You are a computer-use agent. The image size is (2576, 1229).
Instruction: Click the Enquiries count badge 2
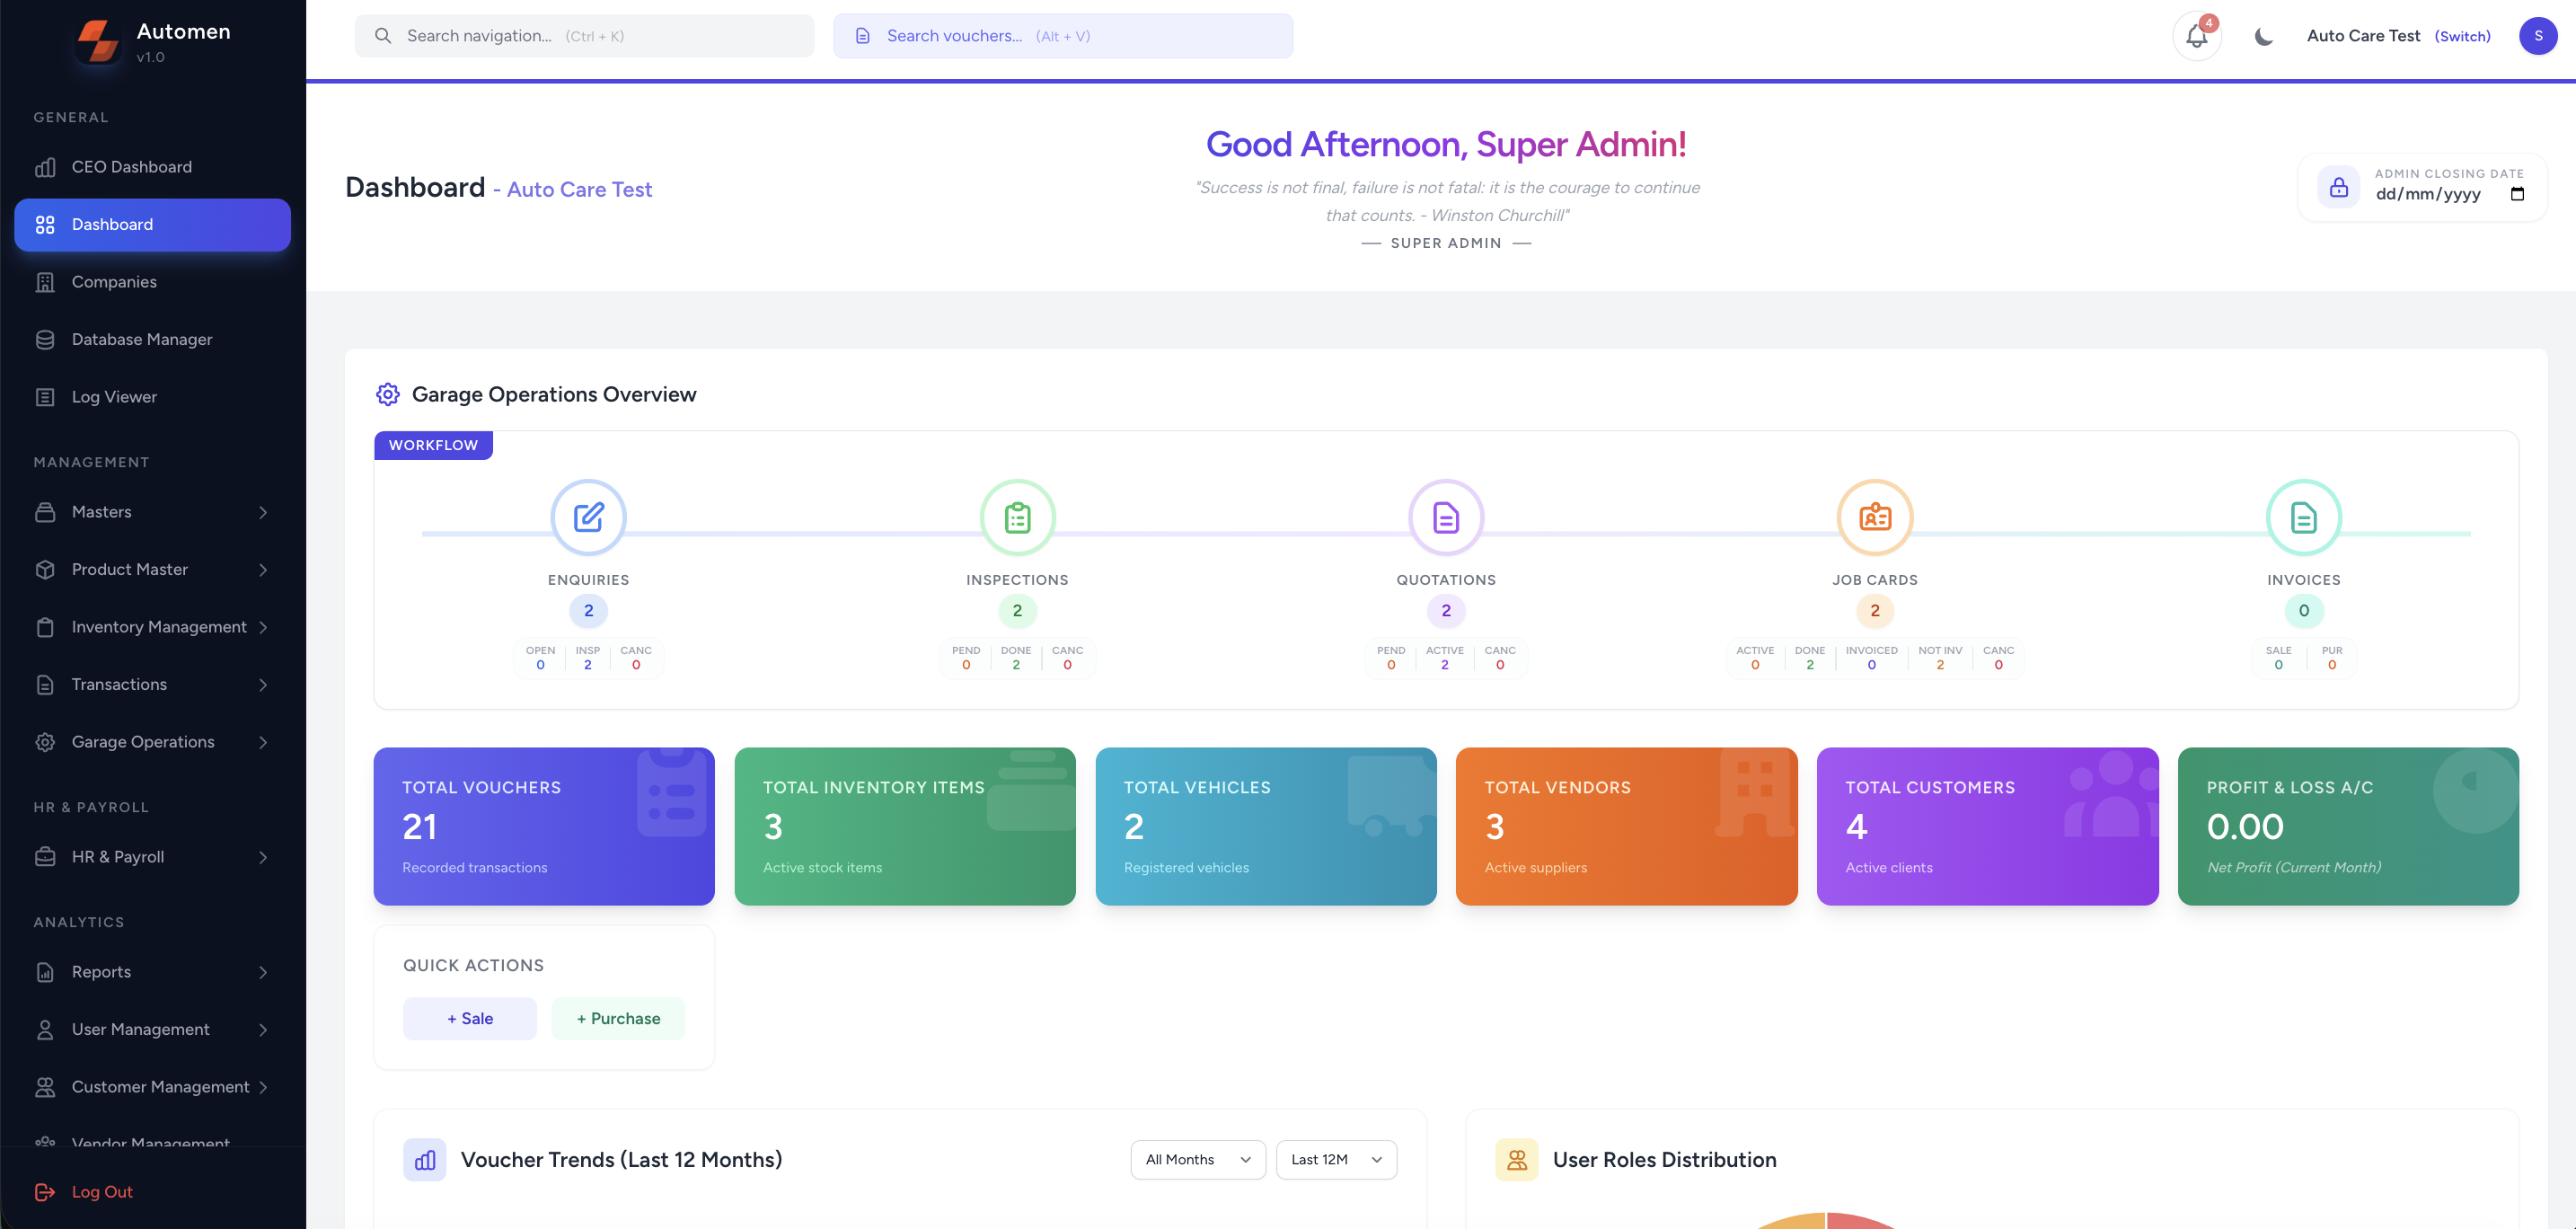pos(588,611)
